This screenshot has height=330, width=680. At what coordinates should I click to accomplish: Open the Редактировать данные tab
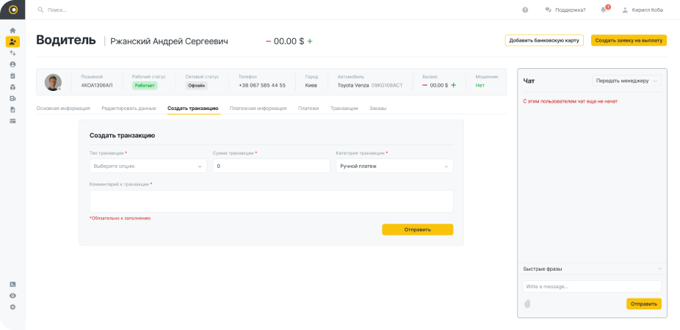129,109
